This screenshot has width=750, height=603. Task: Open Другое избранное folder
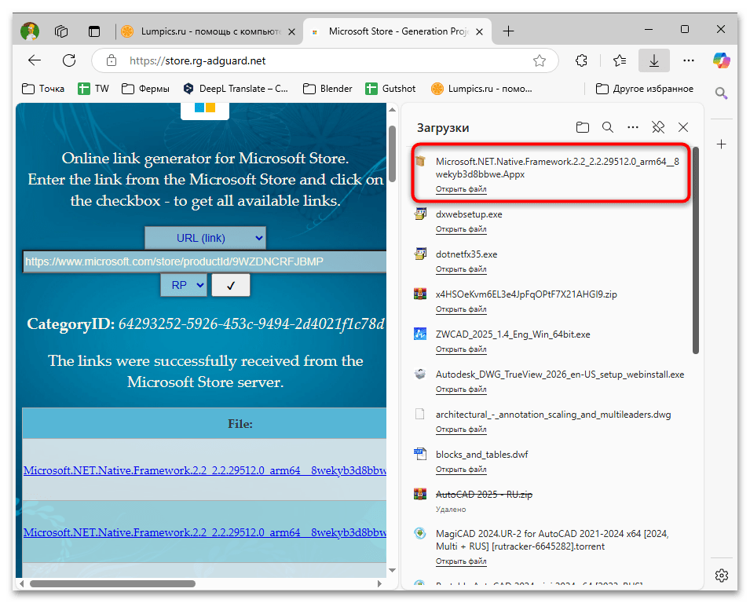click(644, 89)
